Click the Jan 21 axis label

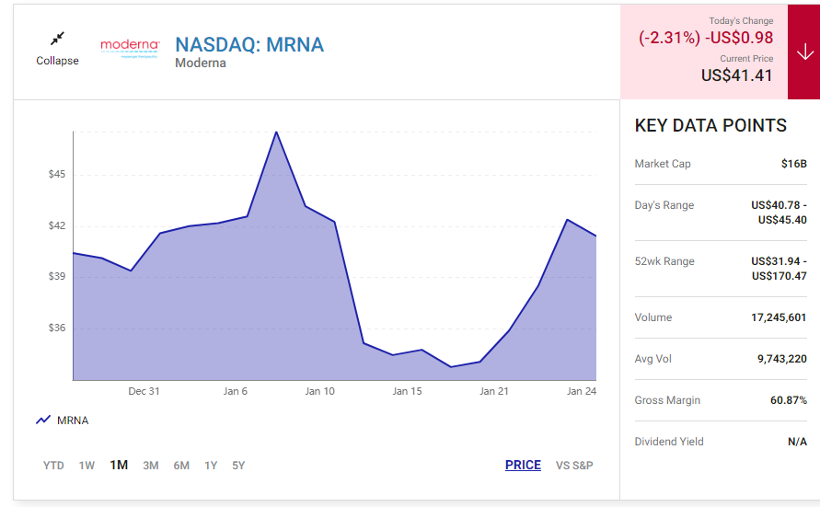coord(493,391)
